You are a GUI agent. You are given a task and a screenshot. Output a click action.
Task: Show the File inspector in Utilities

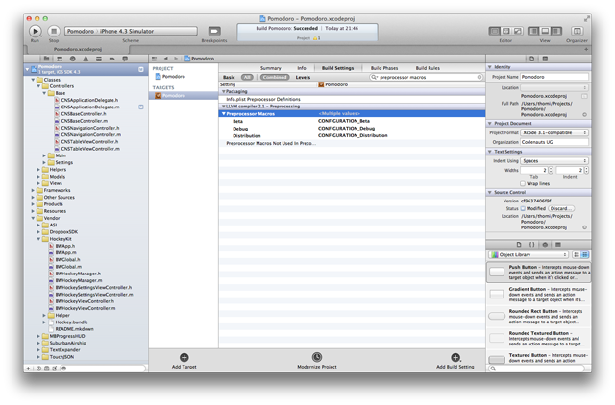point(531,59)
